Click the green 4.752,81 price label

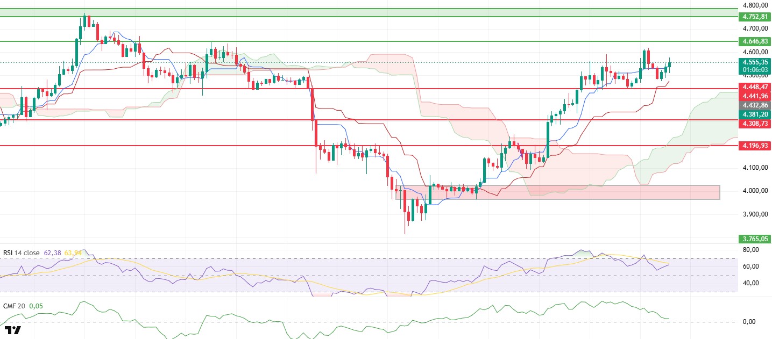click(x=755, y=17)
